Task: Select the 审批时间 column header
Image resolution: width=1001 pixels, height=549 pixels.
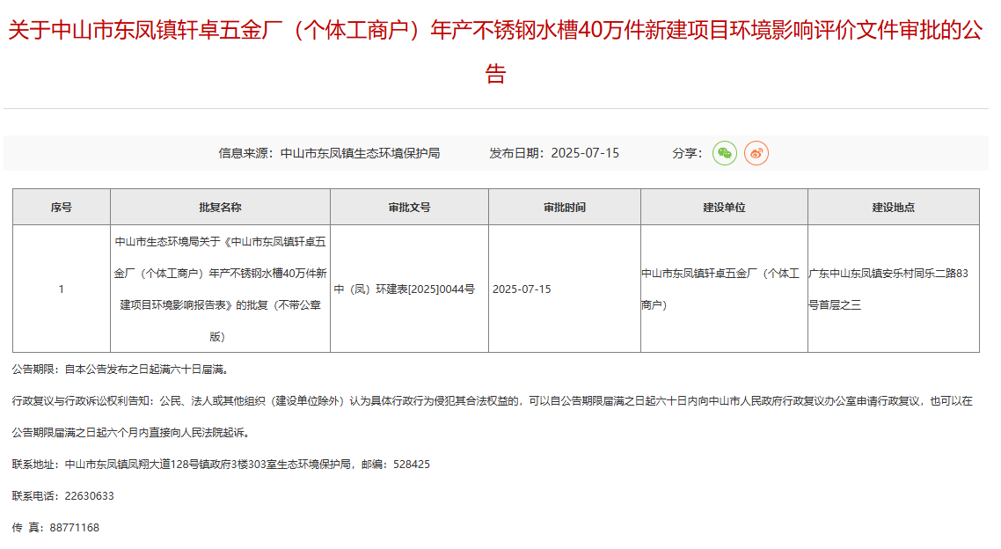Action: click(x=564, y=208)
